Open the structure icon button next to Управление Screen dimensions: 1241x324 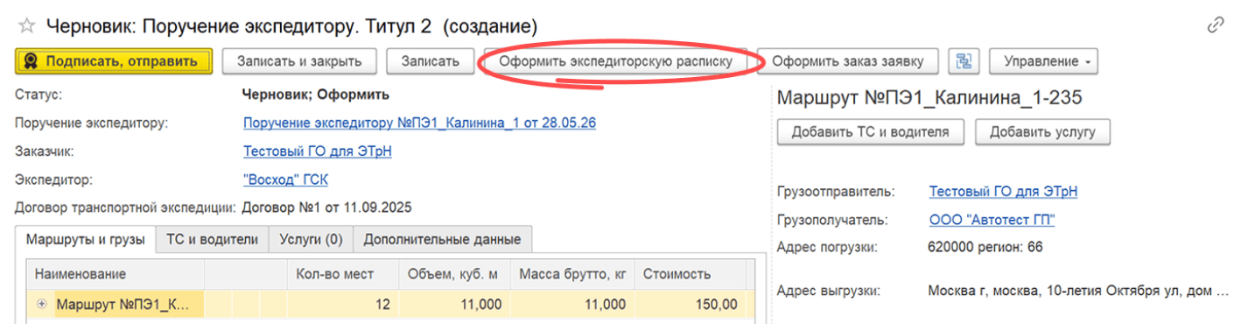964,61
